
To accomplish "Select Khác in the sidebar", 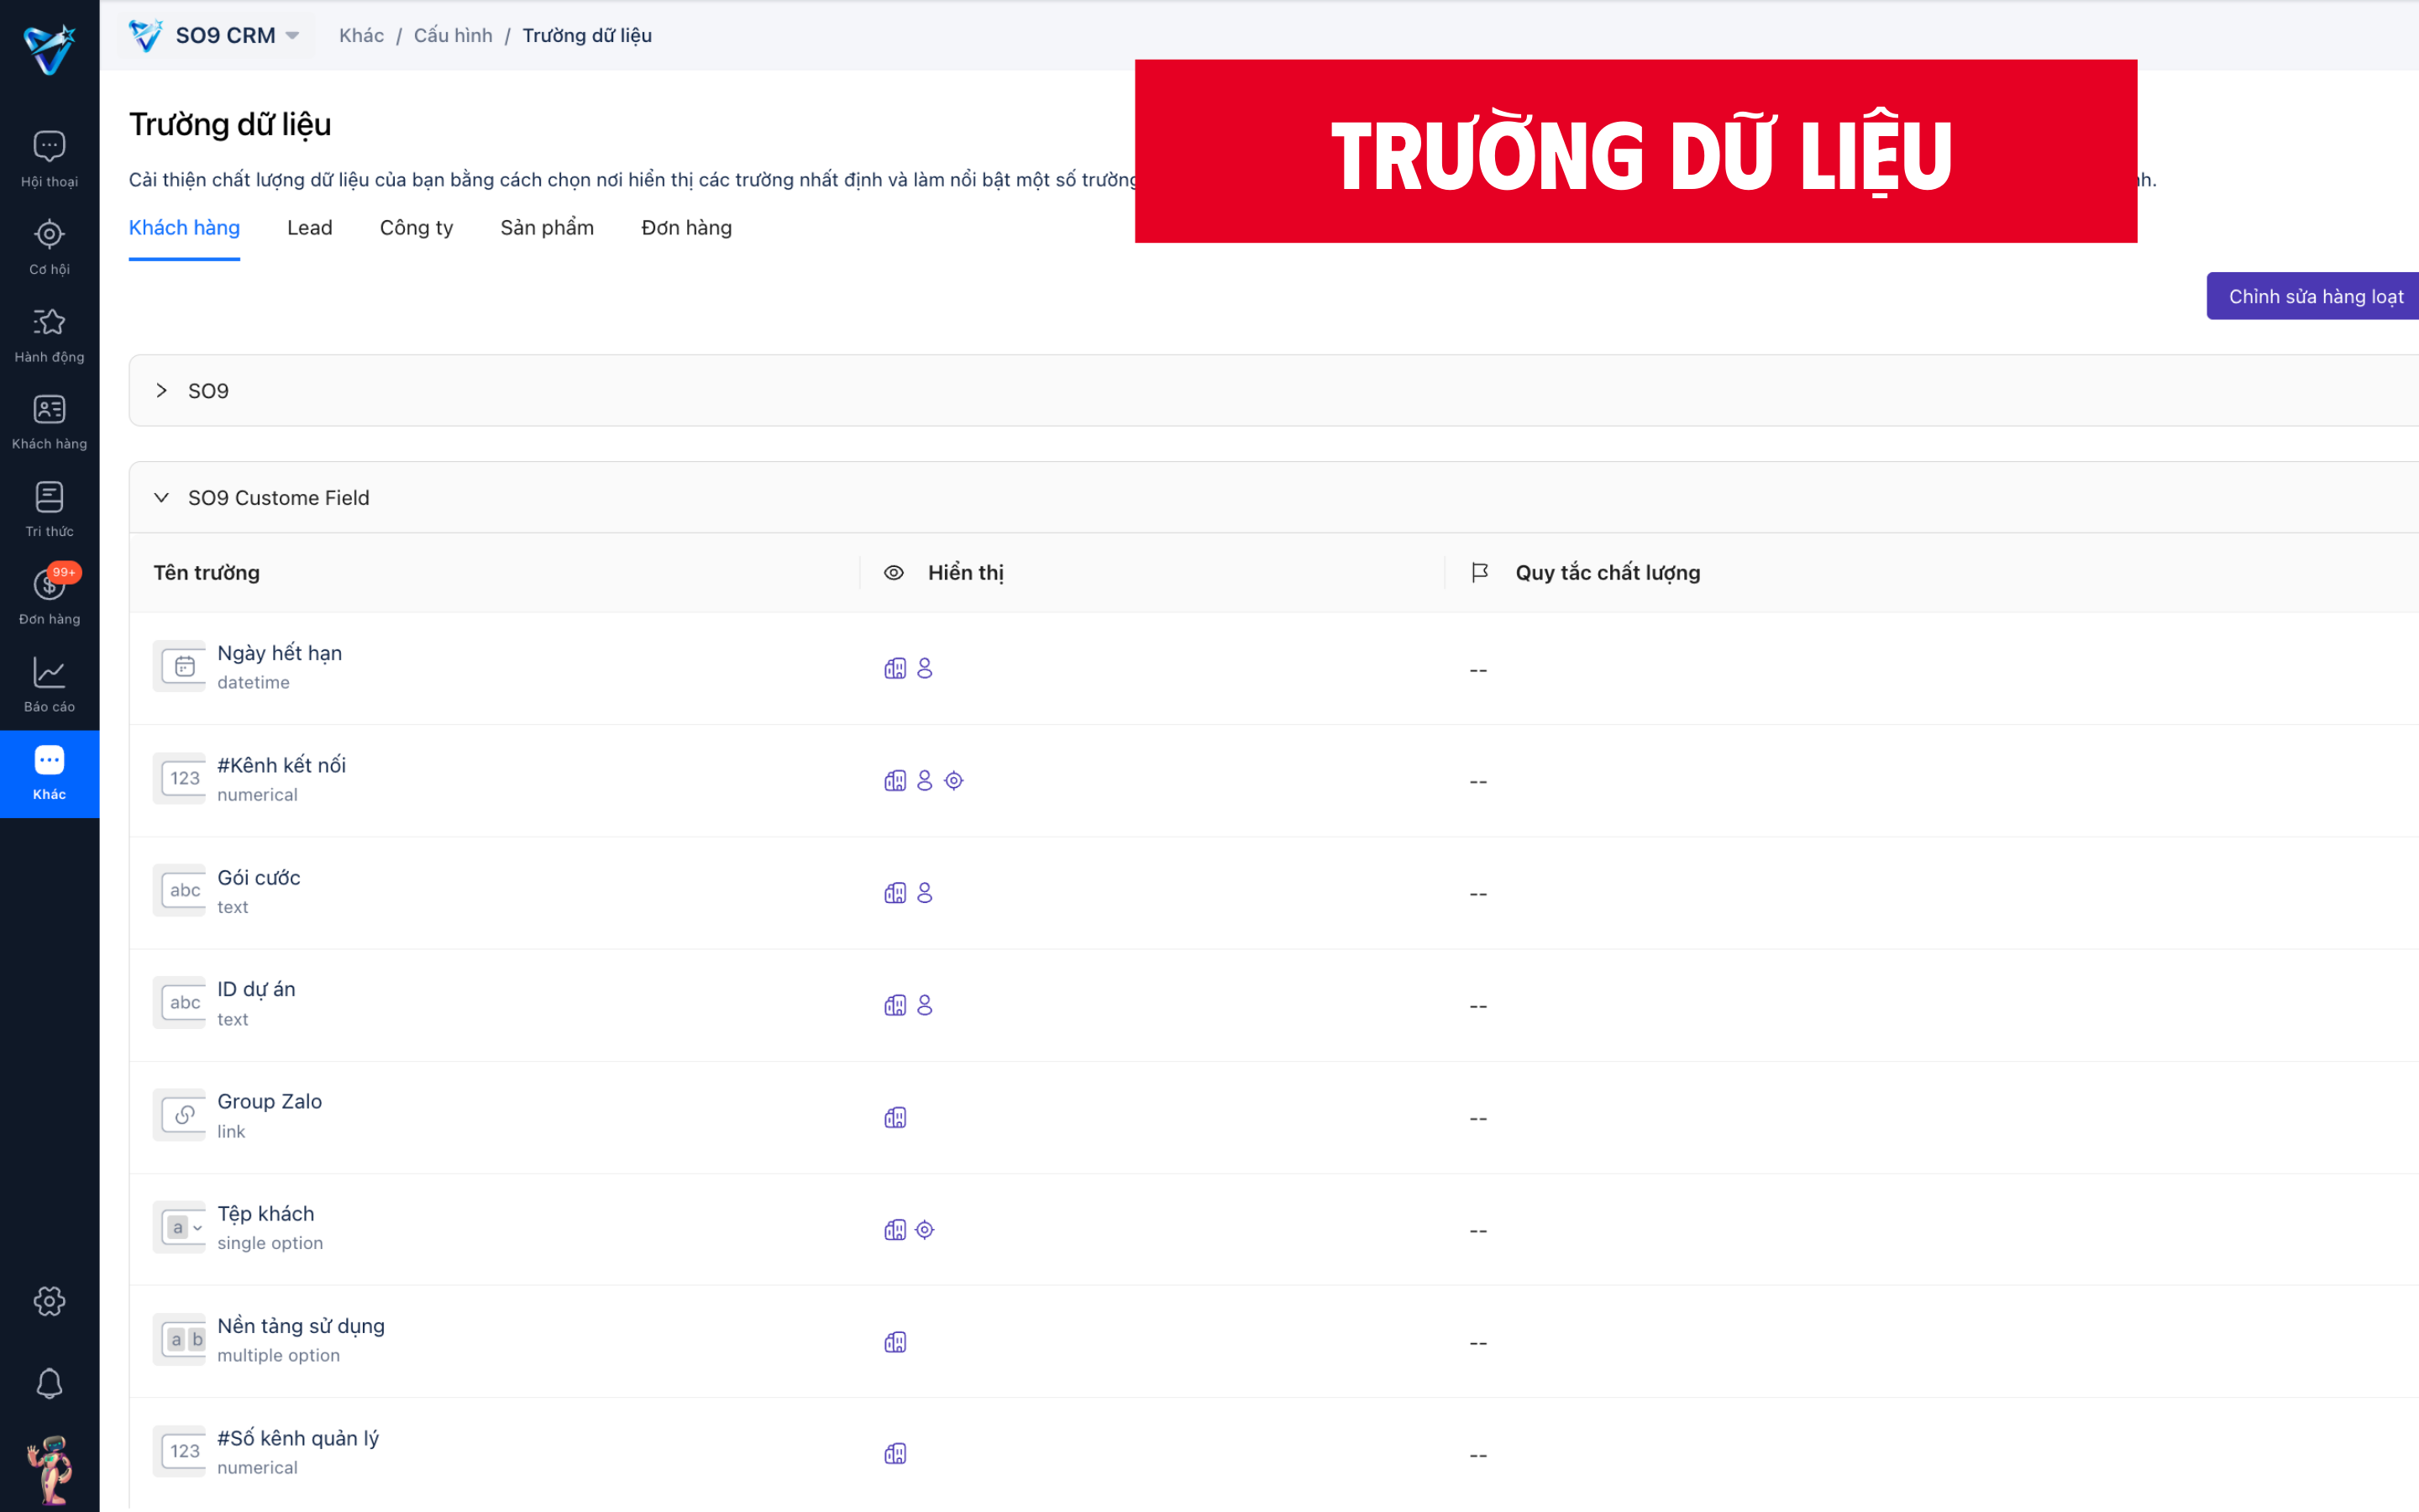I will (x=49, y=773).
